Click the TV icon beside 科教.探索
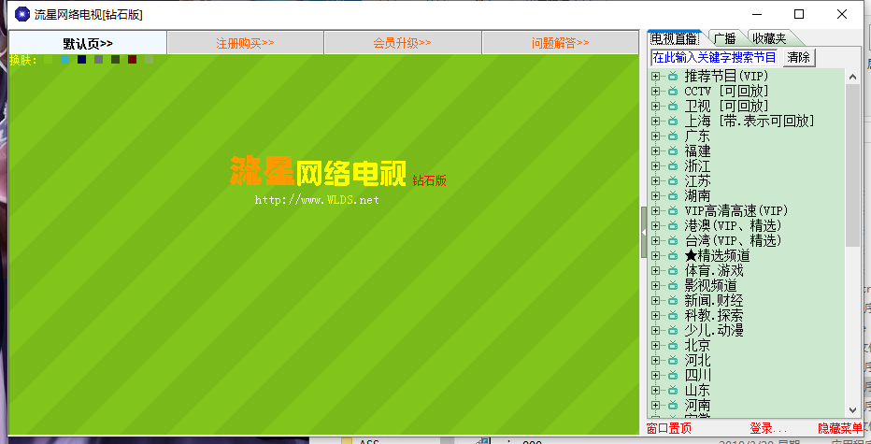 coord(673,316)
